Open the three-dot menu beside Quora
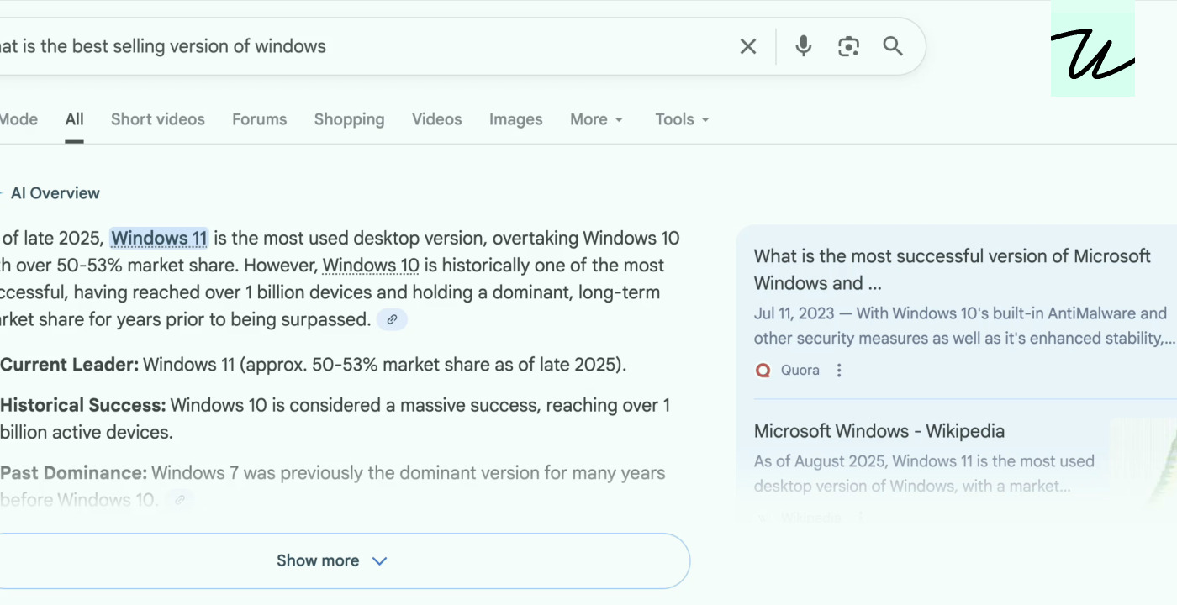The image size is (1177, 605). coord(839,371)
